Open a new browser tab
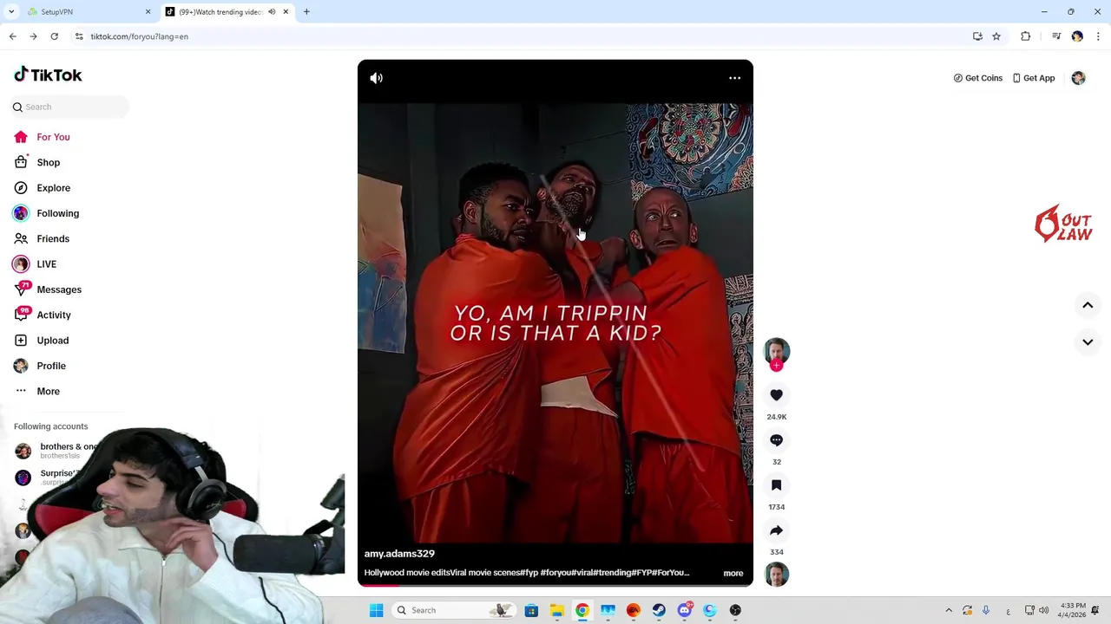Image resolution: width=1111 pixels, height=624 pixels. pyautogui.click(x=306, y=12)
